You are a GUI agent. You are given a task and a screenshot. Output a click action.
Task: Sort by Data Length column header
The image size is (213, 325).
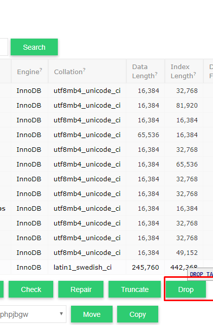tap(144, 71)
